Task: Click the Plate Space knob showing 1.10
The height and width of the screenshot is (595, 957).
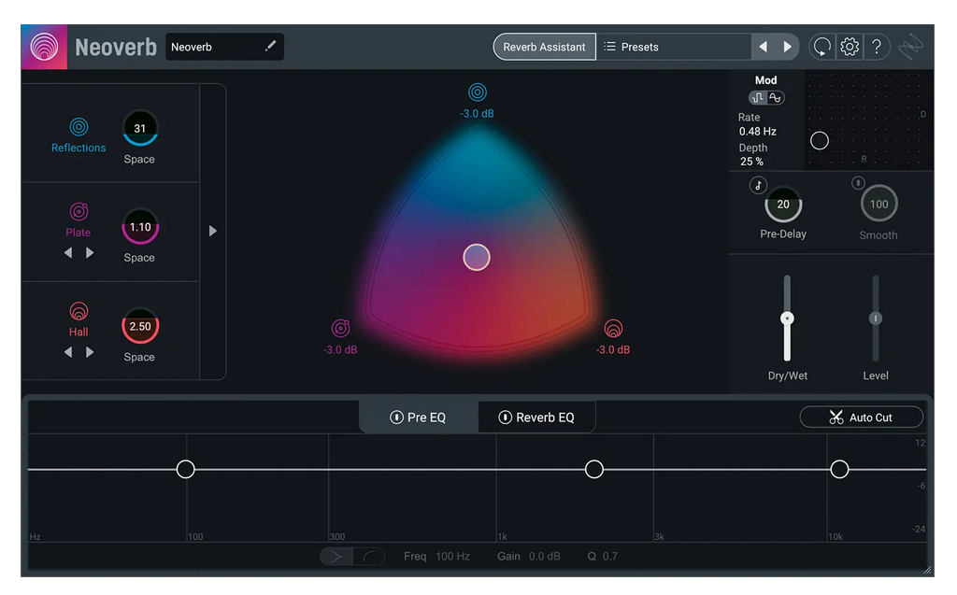Action: pyautogui.click(x=140, y=227)
